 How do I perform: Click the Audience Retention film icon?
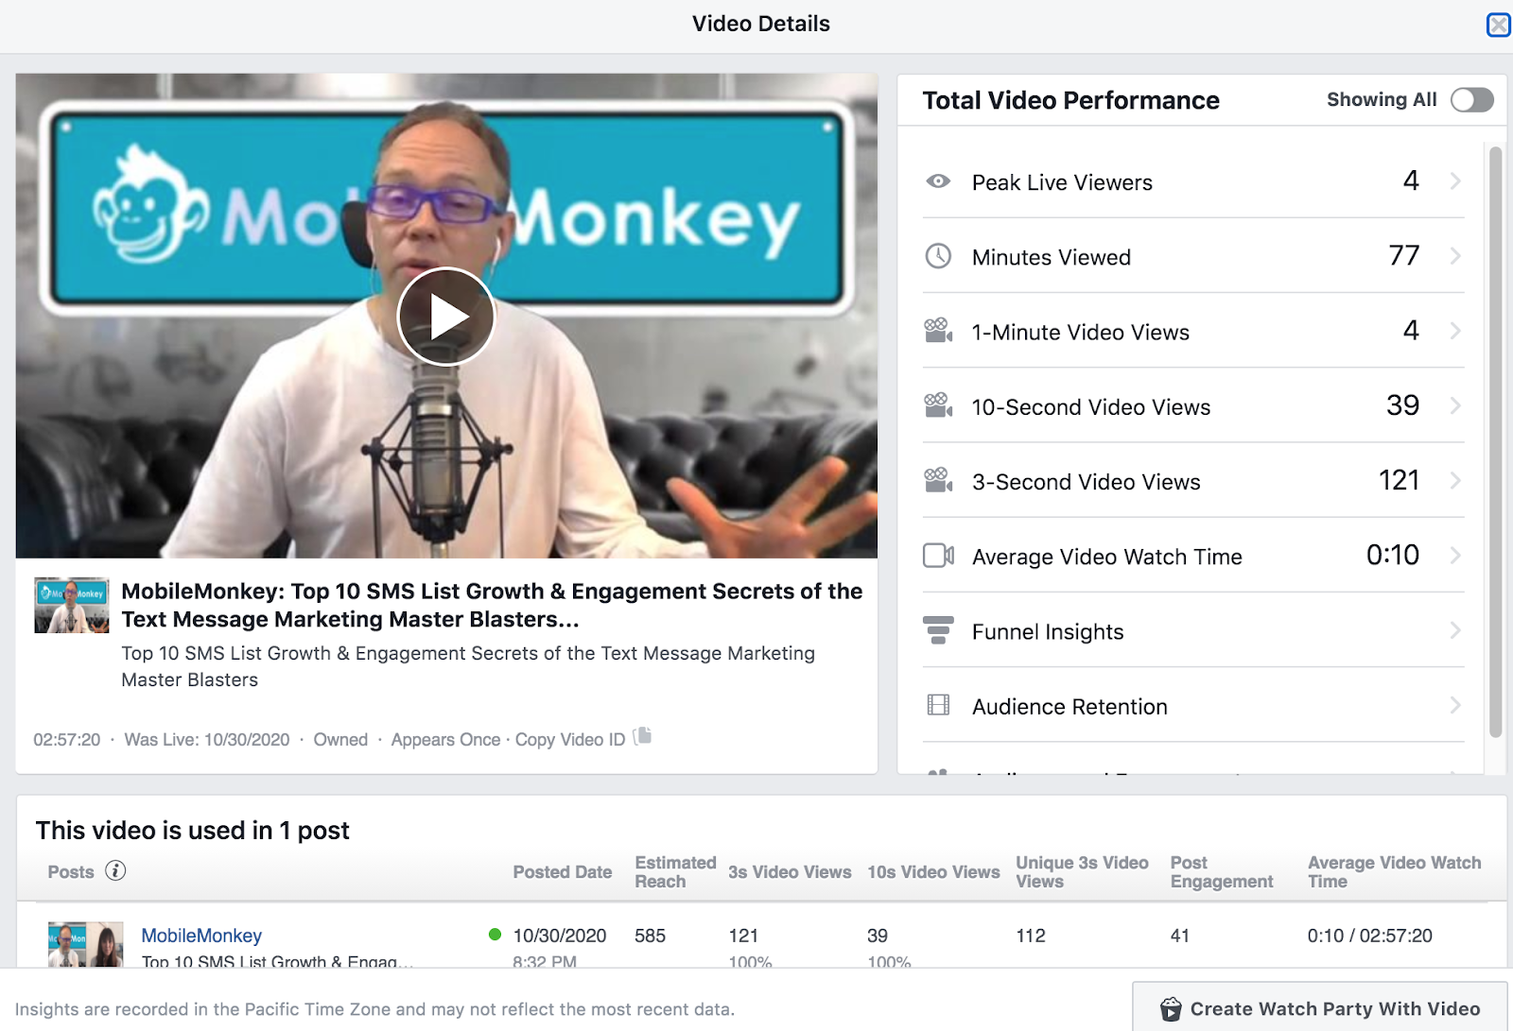click(x=938, y=705)
